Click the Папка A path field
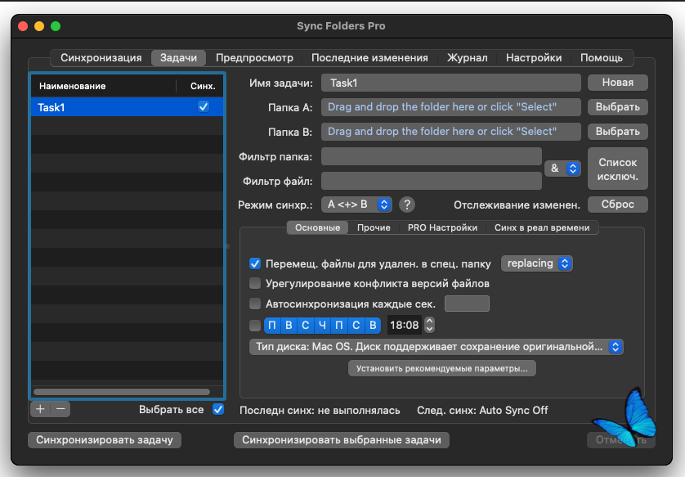The height and width of the screenshot is (477, 685). click(451, 107)
